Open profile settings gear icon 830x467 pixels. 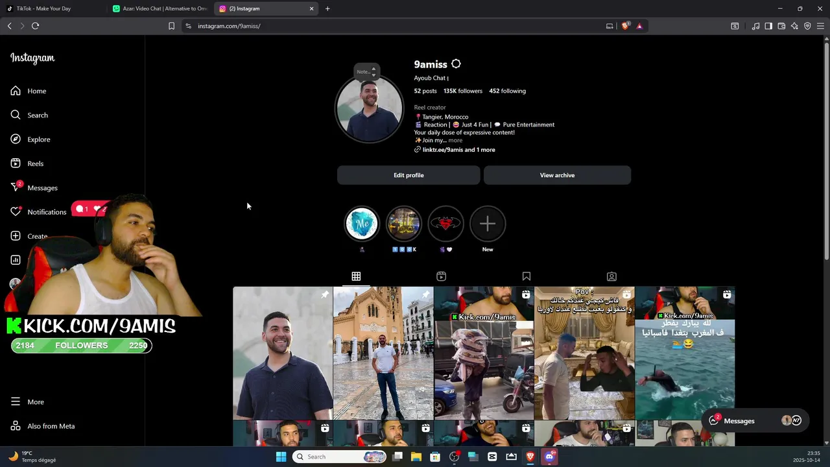456,64
